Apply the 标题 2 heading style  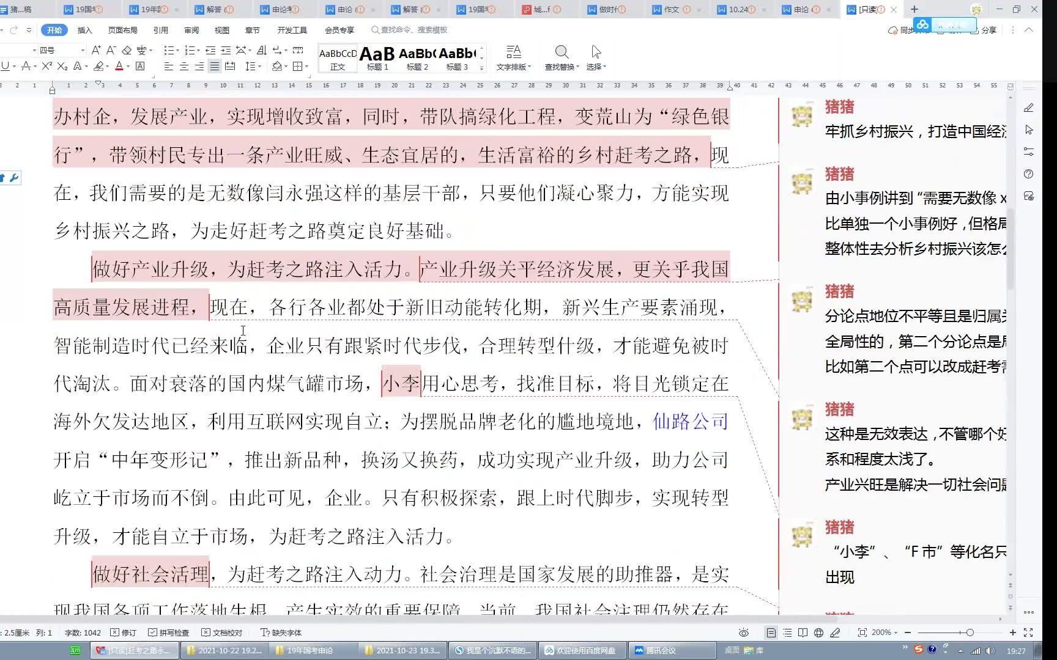pos(417,59)
